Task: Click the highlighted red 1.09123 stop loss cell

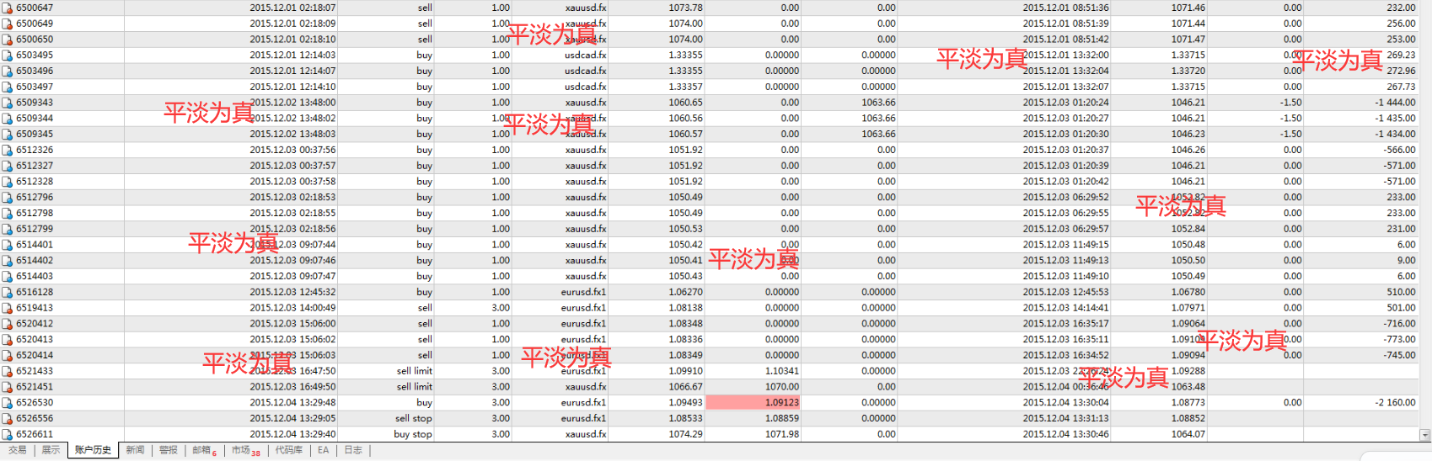Action: (x=753, y=403)
